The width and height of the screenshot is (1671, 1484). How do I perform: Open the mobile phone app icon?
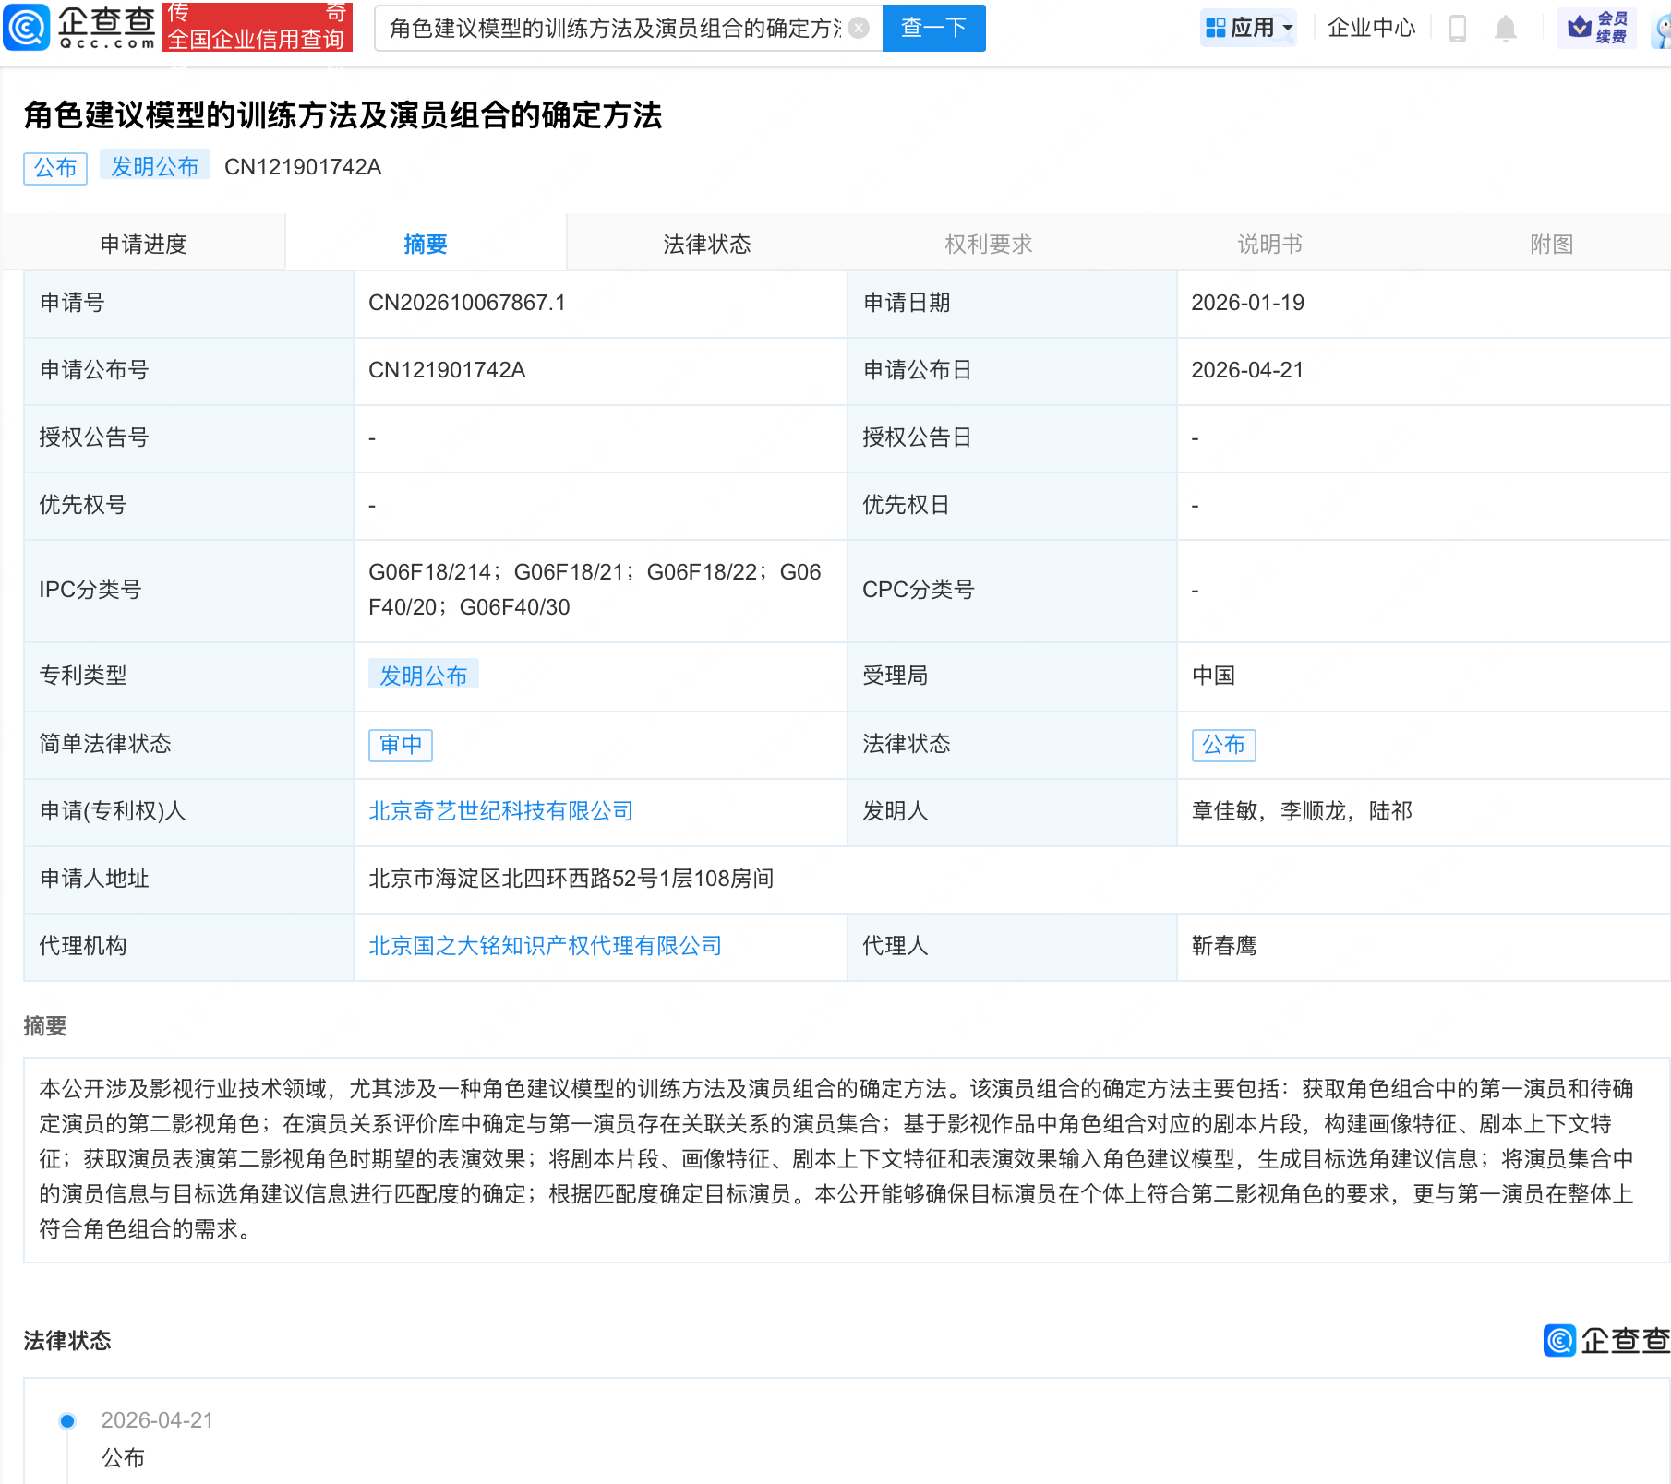pos(1458,29)
